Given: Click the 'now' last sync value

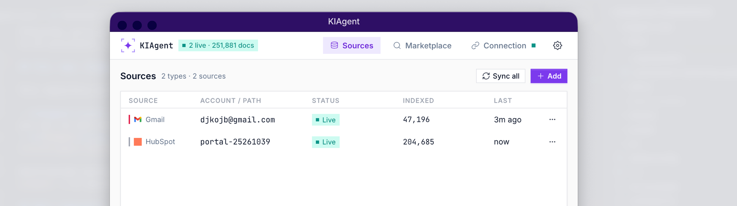Looking at the screenshot, I should tap(501, 142).
